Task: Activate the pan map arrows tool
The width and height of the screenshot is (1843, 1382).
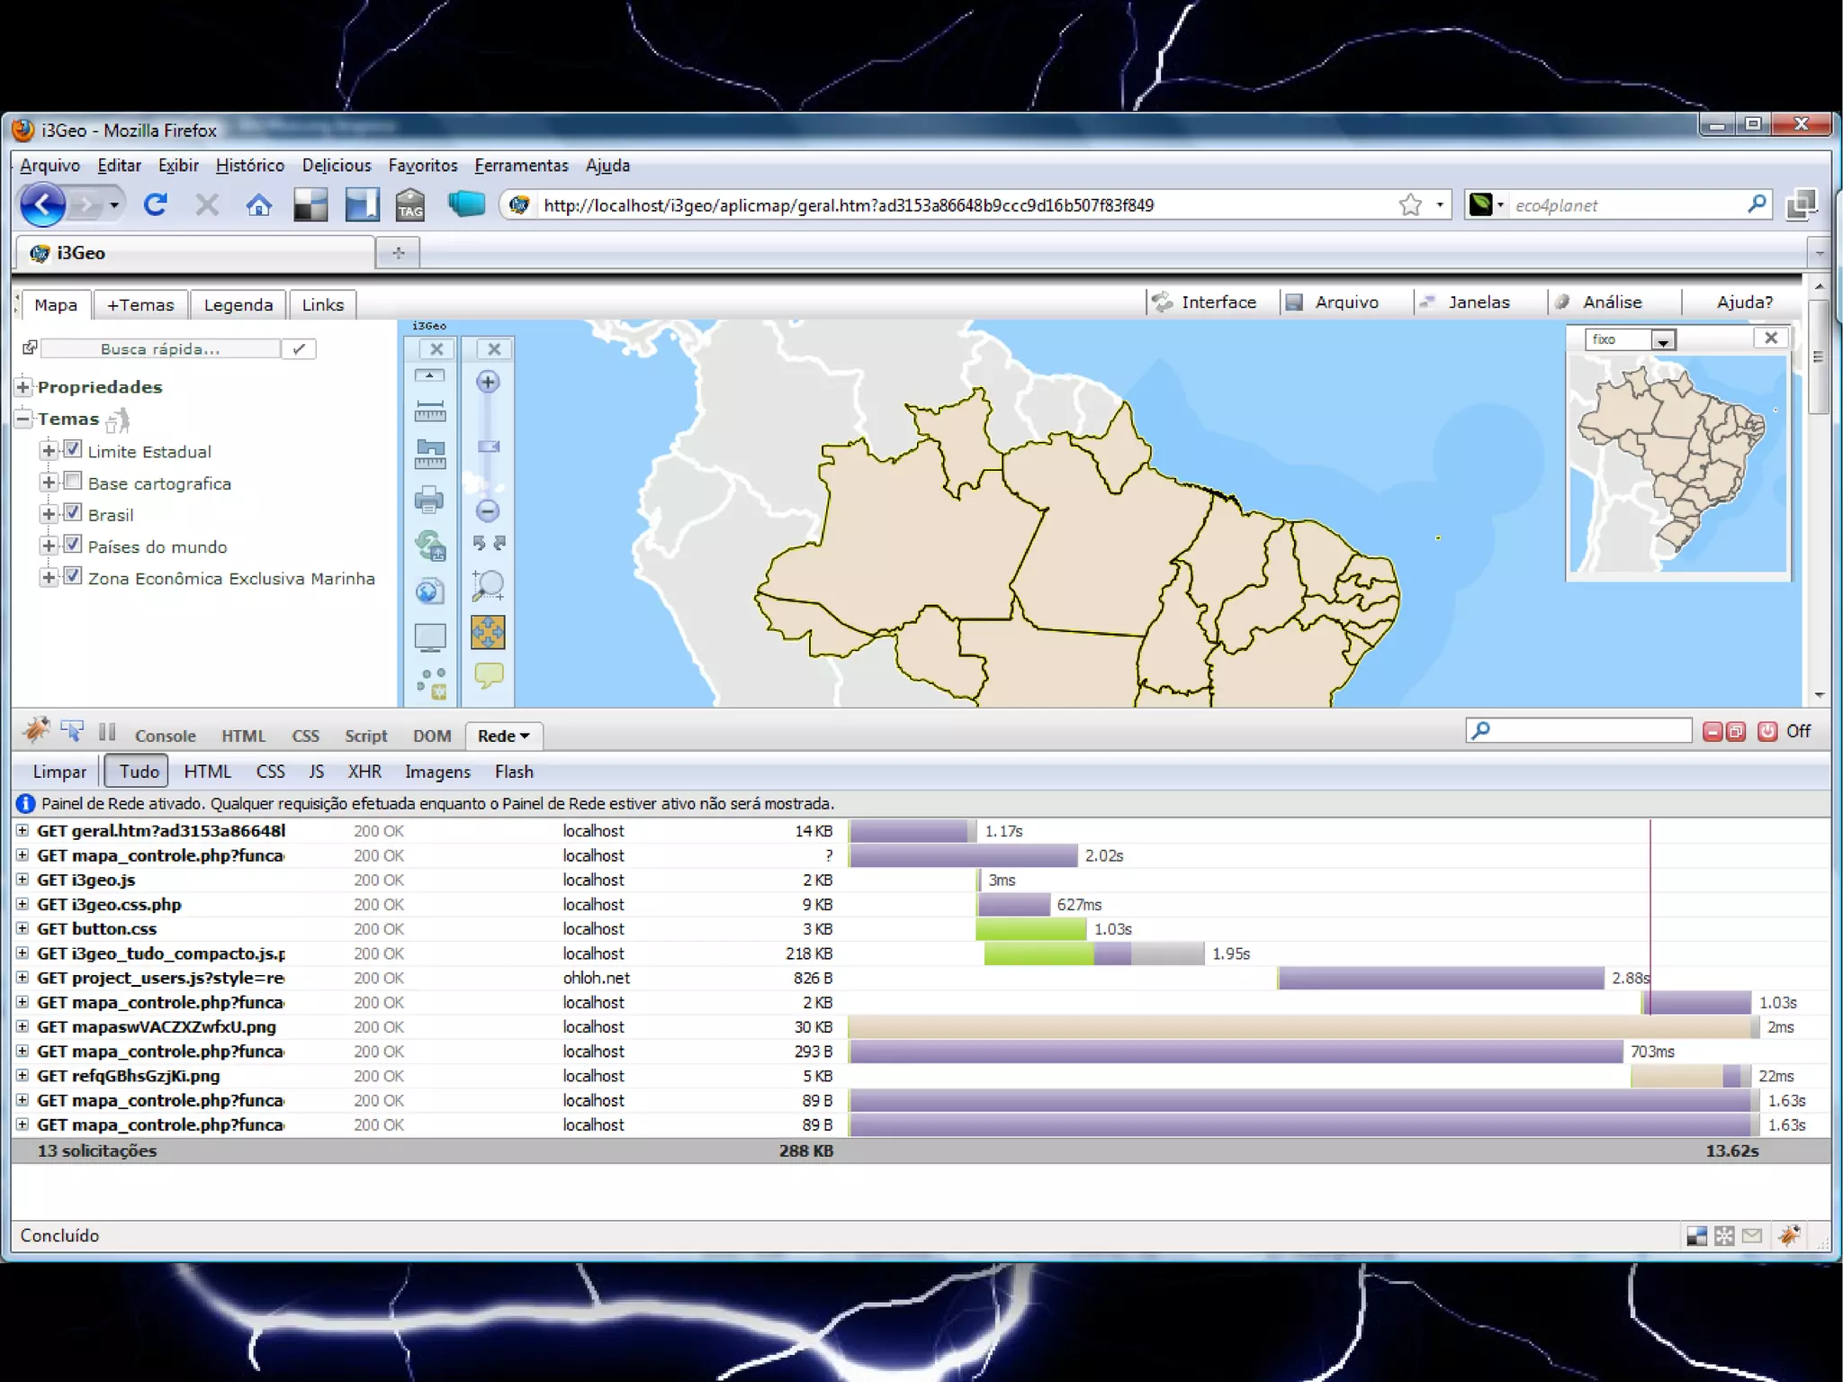Action: 488,632
